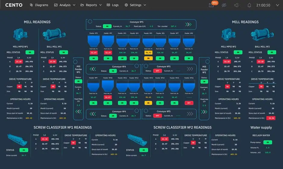Image resolution: width=283 pixels, height=169 pixels.
Task: Click Mill Feeder №2 forward arrows
Action: 204,112
